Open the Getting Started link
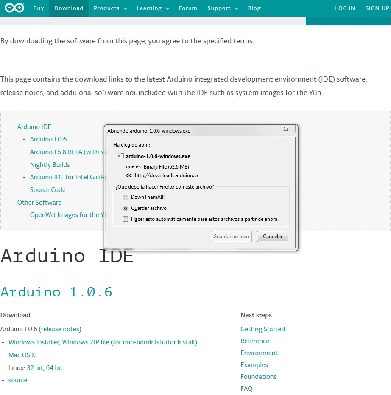This screenshot has height=395, width=391. [263, 329]
